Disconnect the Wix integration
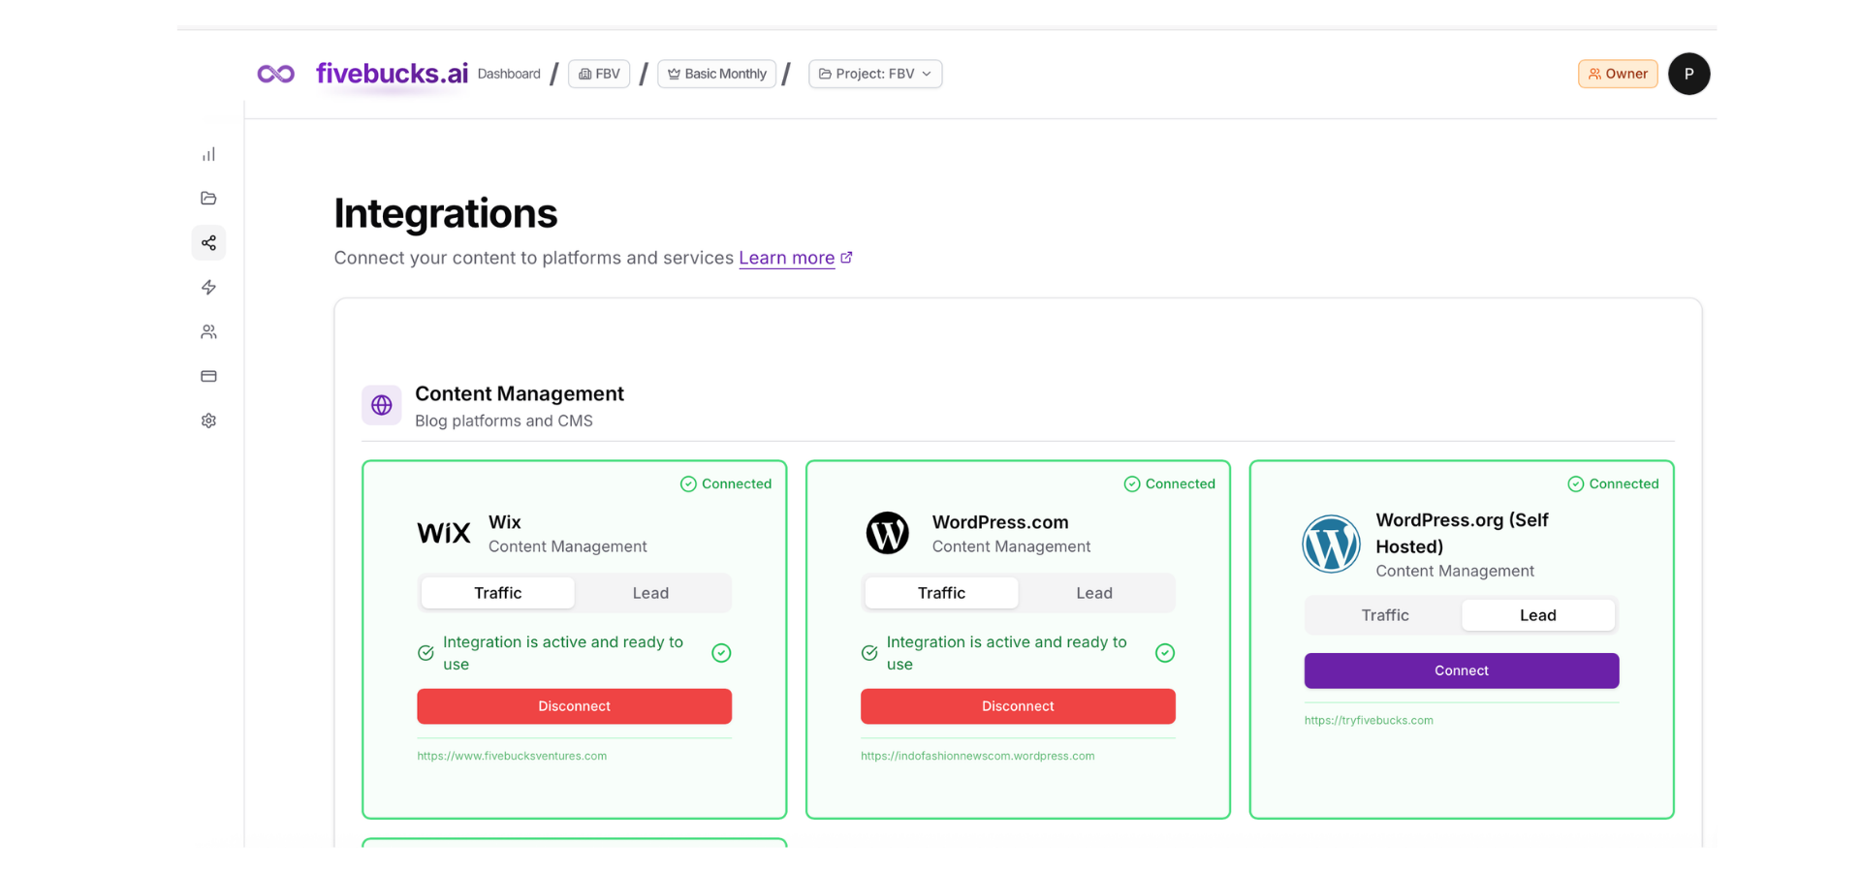1861x872 pixels. coord(574,706)
